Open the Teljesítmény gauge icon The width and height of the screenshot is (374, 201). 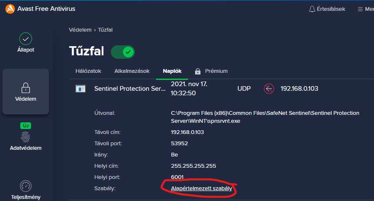click(x=26, y=186)
